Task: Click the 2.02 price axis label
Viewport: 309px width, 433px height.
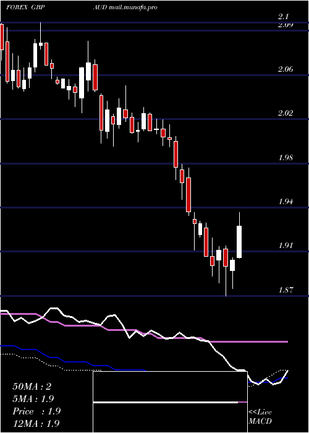Action: tap(286, 113)
